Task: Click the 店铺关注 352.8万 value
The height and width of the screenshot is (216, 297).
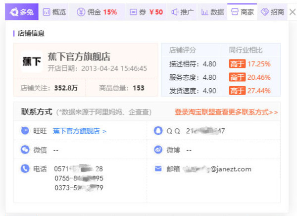Action: pos(66,88)
